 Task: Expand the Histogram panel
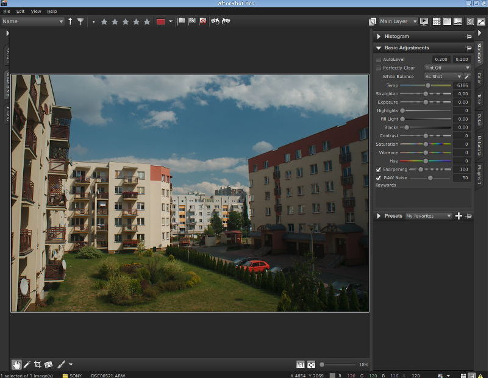(379, 37)
